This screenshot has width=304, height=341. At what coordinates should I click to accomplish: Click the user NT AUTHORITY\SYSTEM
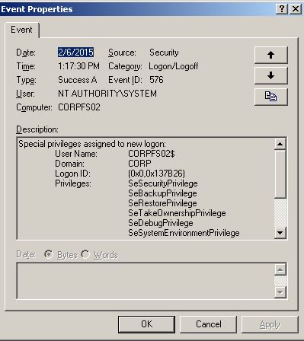pyautogui.click(x=107, y=94)
